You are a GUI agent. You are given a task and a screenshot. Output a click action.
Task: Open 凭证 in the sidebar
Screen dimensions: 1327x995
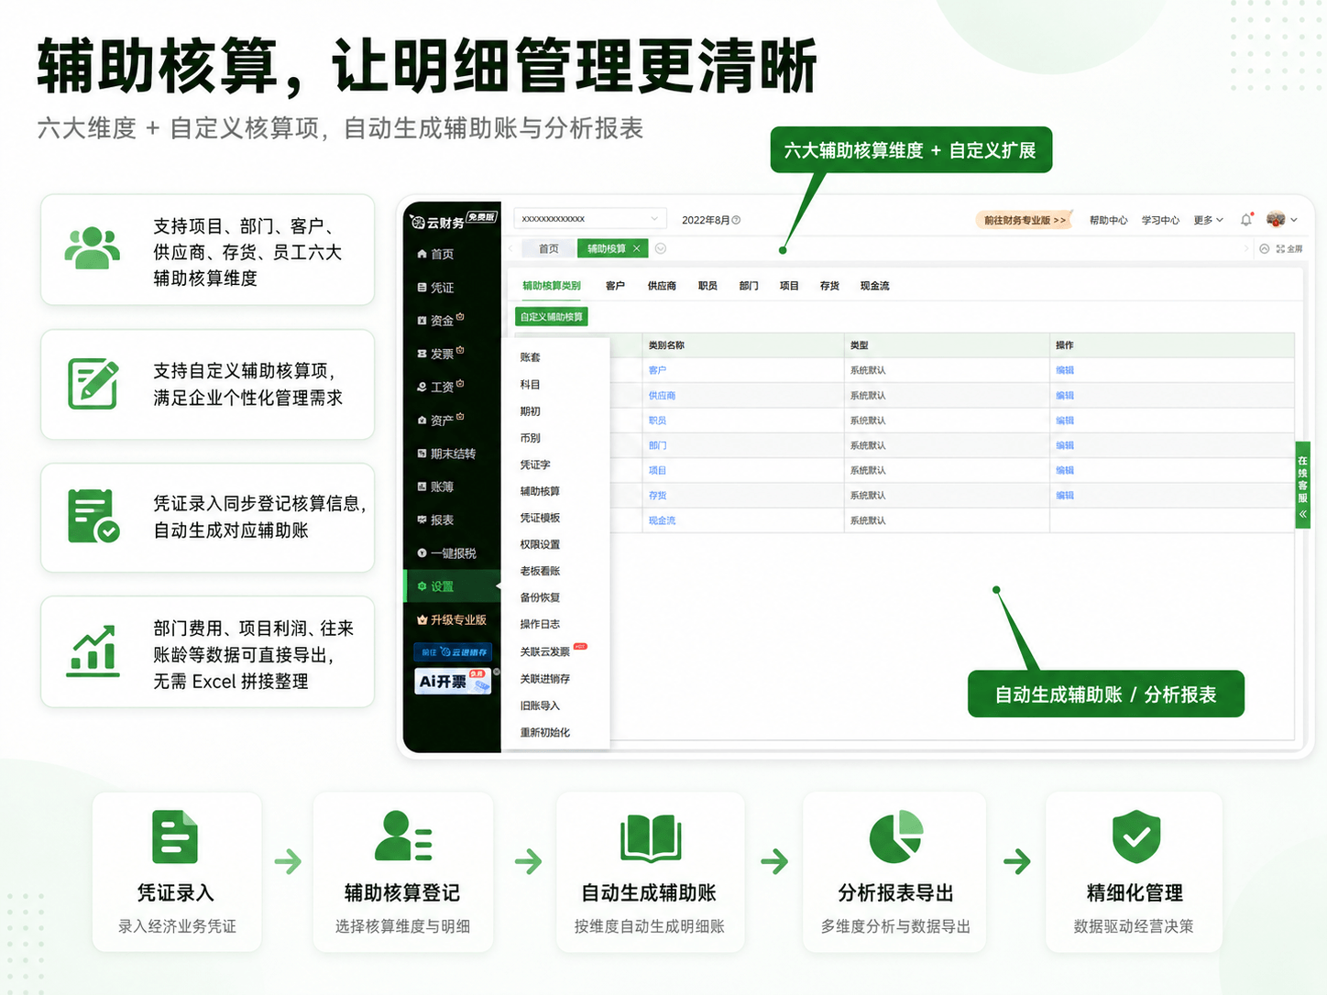click(436, 288)
